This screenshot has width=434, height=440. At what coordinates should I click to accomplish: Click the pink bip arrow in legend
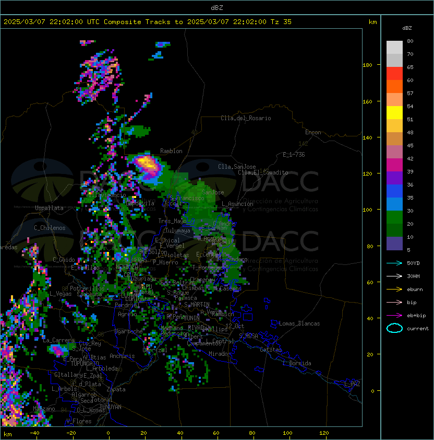click(x=394, y=302)
